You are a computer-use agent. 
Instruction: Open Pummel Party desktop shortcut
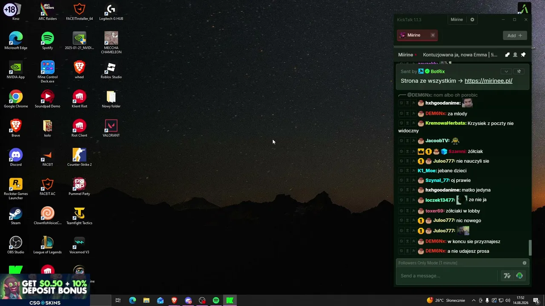[79, 187]
